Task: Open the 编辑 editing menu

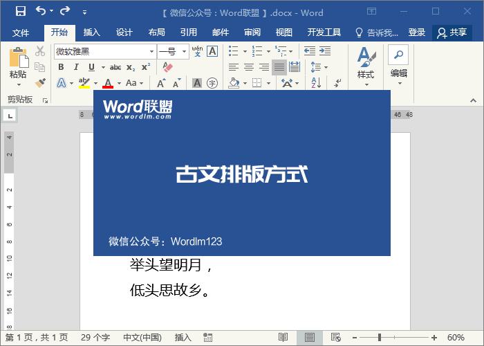Action: tap(398, 66)
